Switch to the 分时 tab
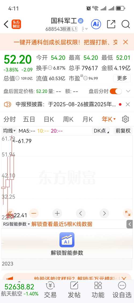Viewport: 134px width, 303px height. click(10, 119)
